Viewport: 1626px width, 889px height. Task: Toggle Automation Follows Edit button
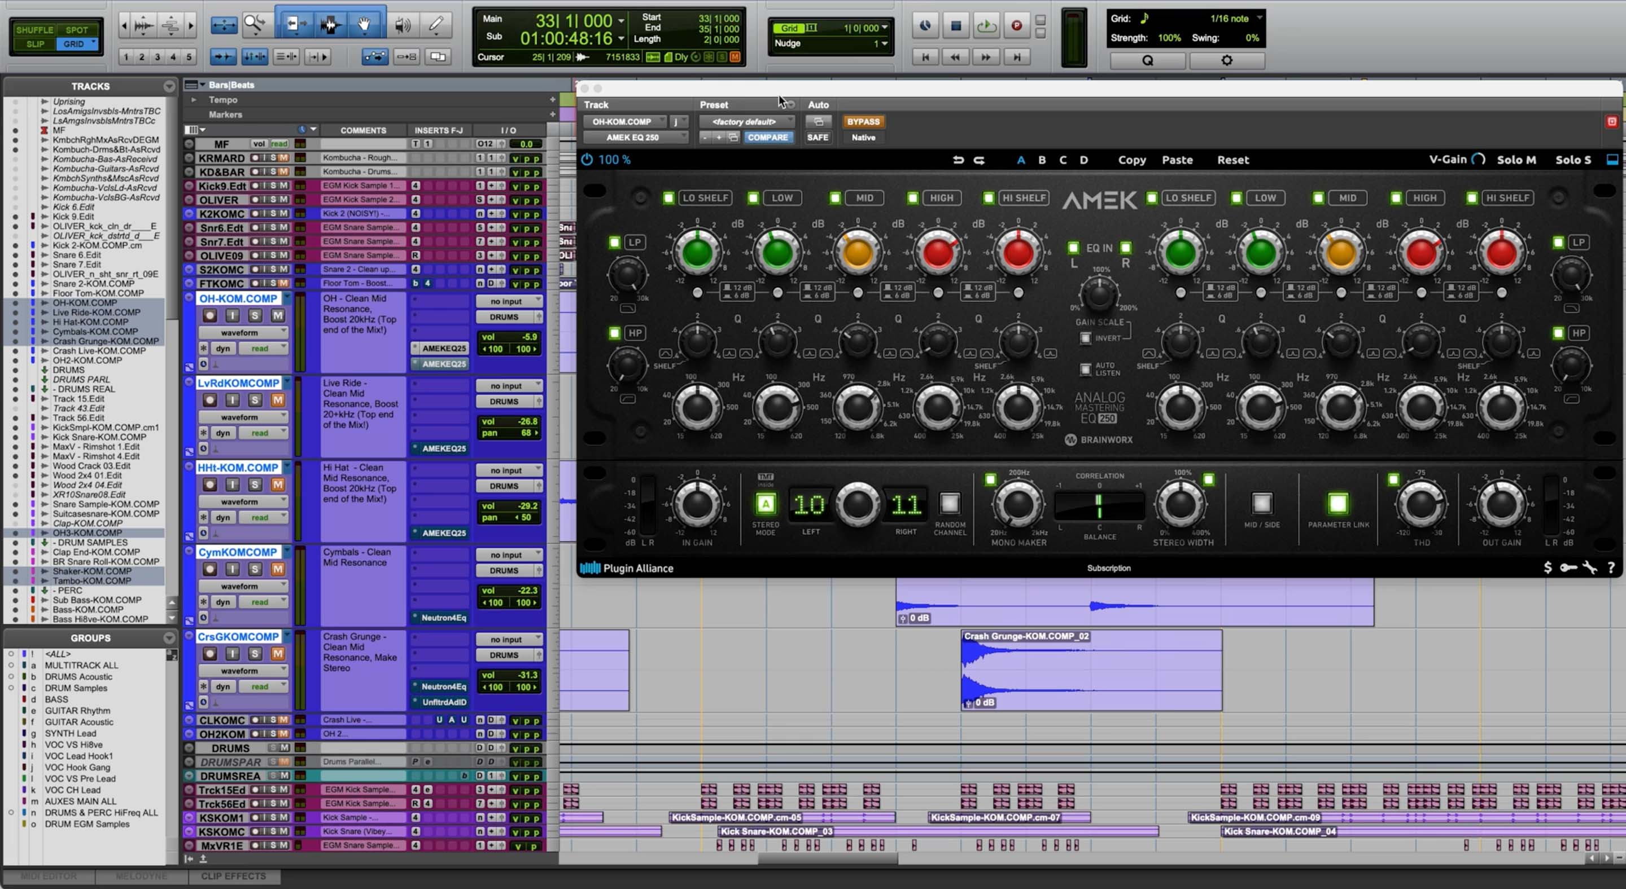[x=375, y=57]
